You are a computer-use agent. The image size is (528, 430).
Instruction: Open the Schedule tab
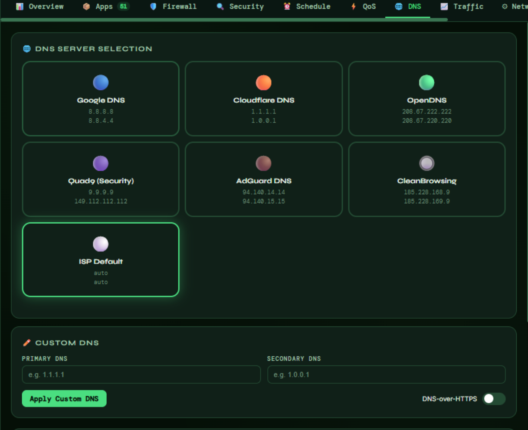coord(307,7)
